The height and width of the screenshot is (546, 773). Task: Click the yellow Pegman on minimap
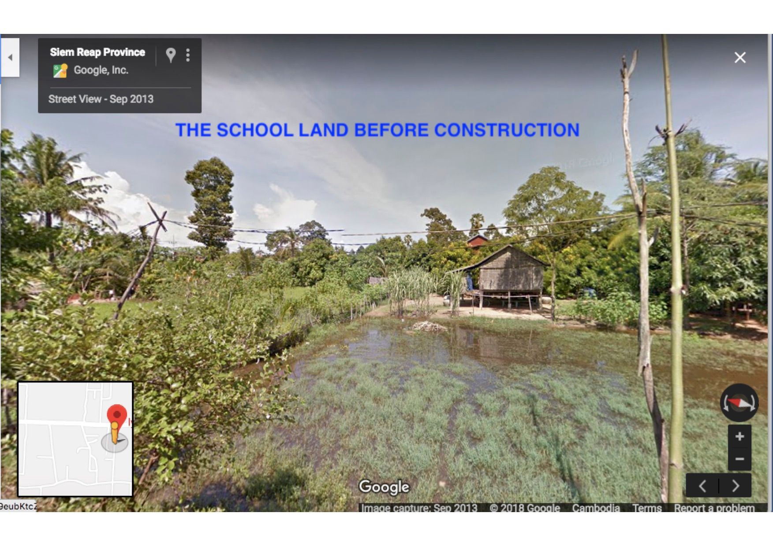(115, 433)
